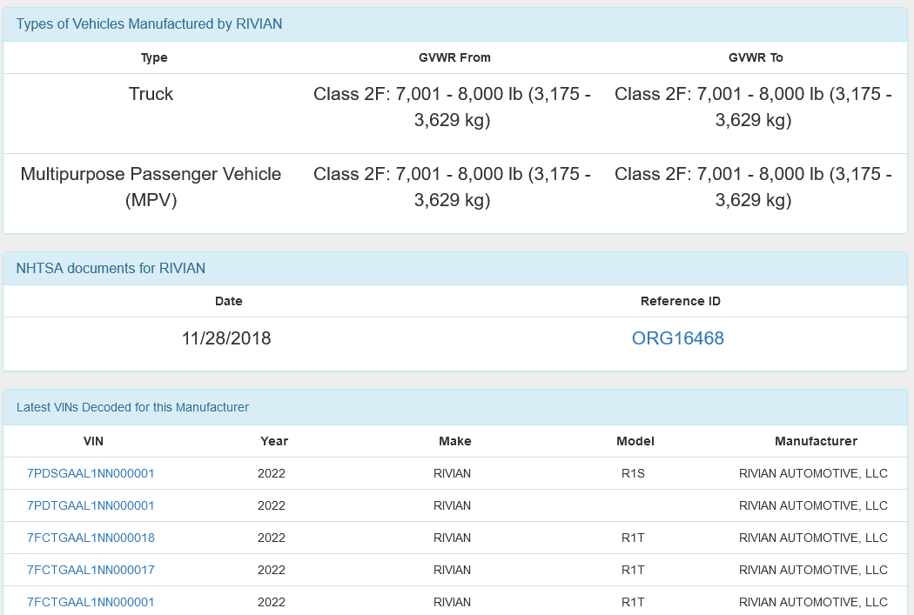Image resolution: width=914 pixels, height=615 pixels.
Task: Select the 'Truck' type cell
Action: pyautogui.click(x=151, y=94)
